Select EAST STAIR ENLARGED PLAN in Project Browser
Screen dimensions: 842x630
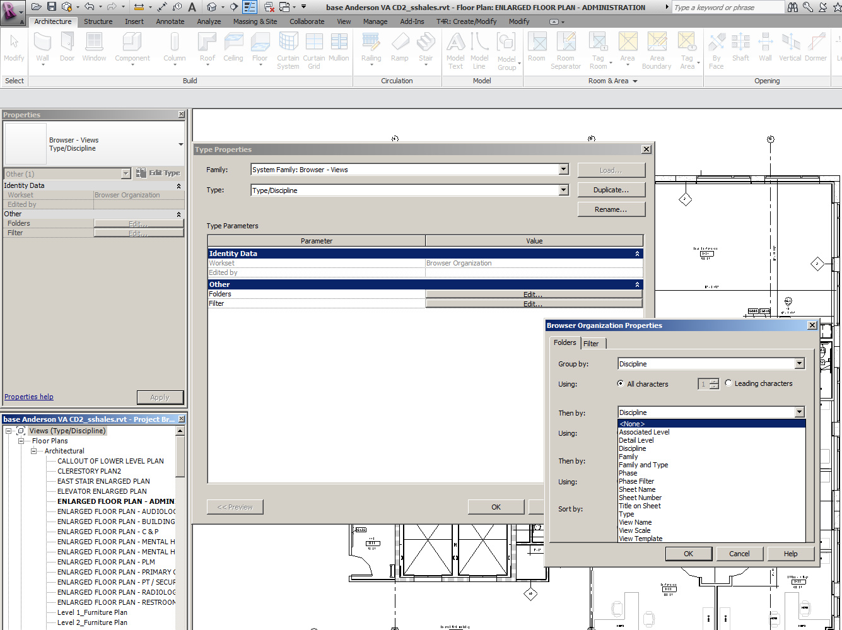click(x=103, y=481)
